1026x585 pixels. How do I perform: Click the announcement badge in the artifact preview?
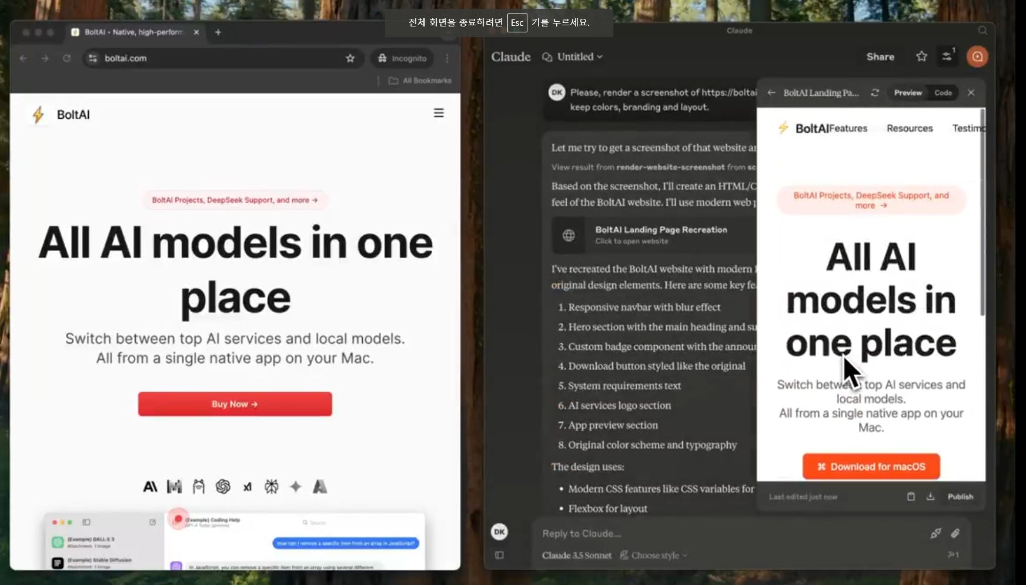point(871,200)
